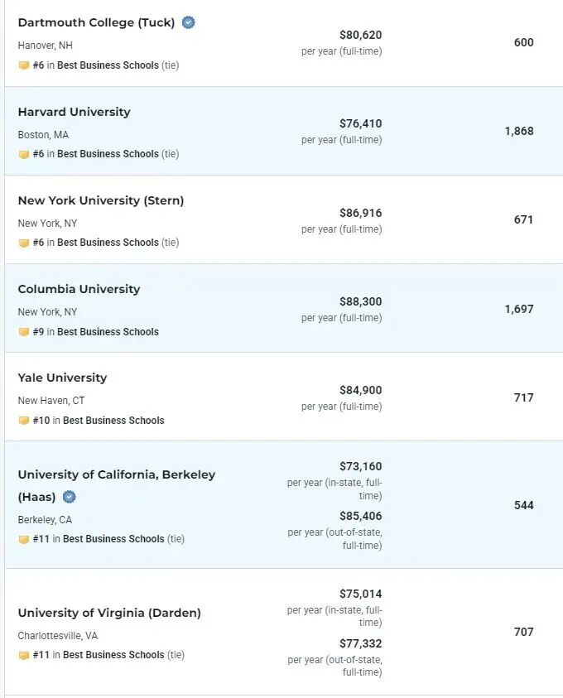Open University of Virginia (Darden) profile
Image resolution: width=563 pixels, height=698 pixels.
[x=109, y=613]
